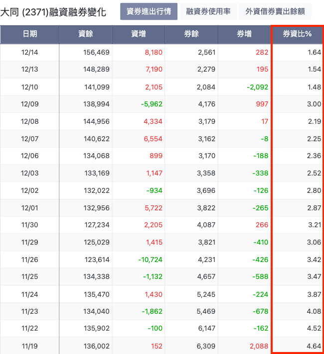Select date cell 12/13
The width and height of the screenshot is (324, 354).
(30, 69)
